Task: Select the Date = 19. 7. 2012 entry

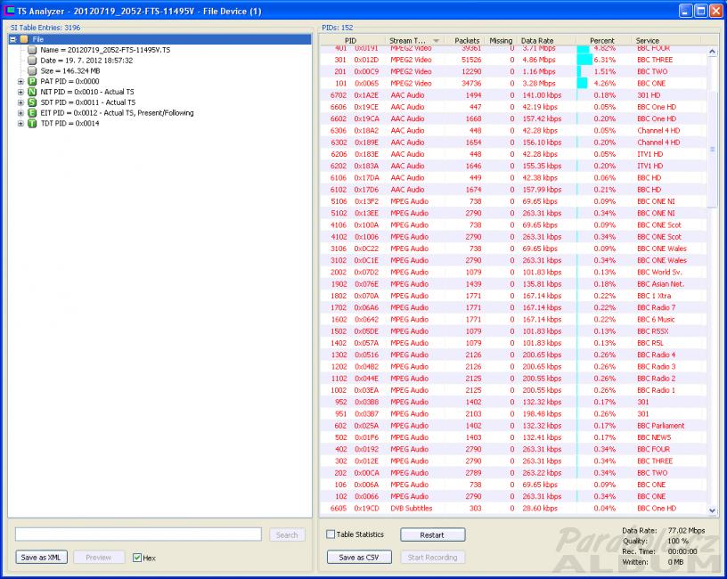Action: click(86, 61)
